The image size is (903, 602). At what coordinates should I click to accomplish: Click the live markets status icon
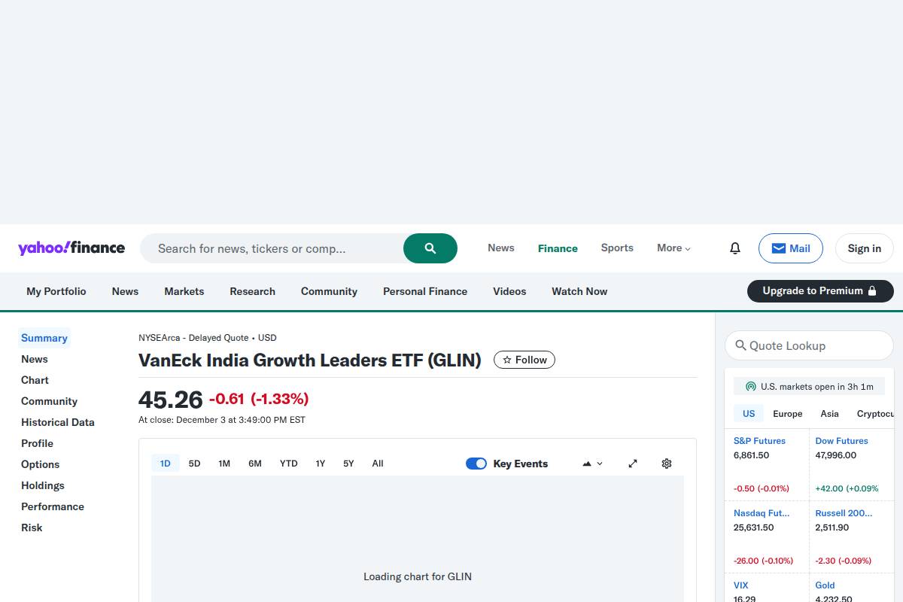pos(751,386)
